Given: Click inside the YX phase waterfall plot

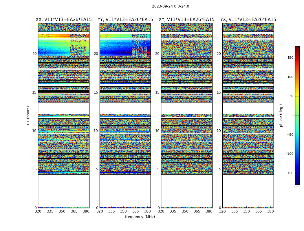Looking at the screenshot, I should (248, 115).
